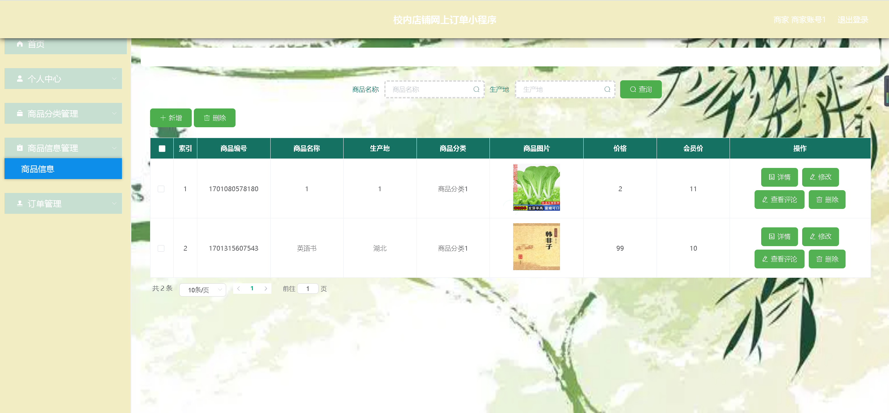Toggle the select-all checkbox in table header
This screenshot has width=889, height=413.
(162, 148)
